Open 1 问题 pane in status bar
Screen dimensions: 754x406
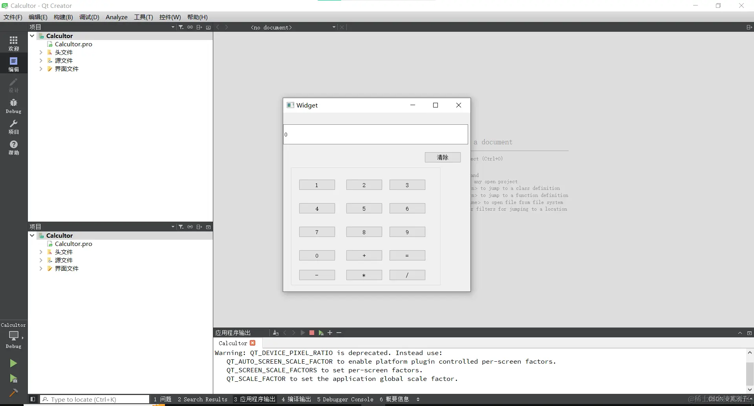(x=163, y=399)
